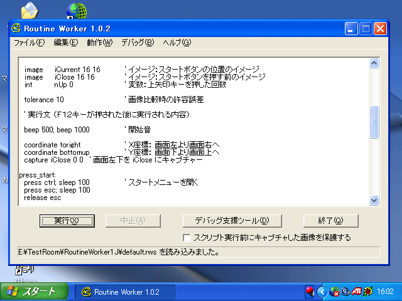Open the ATI tray icon

coord(356,292)
